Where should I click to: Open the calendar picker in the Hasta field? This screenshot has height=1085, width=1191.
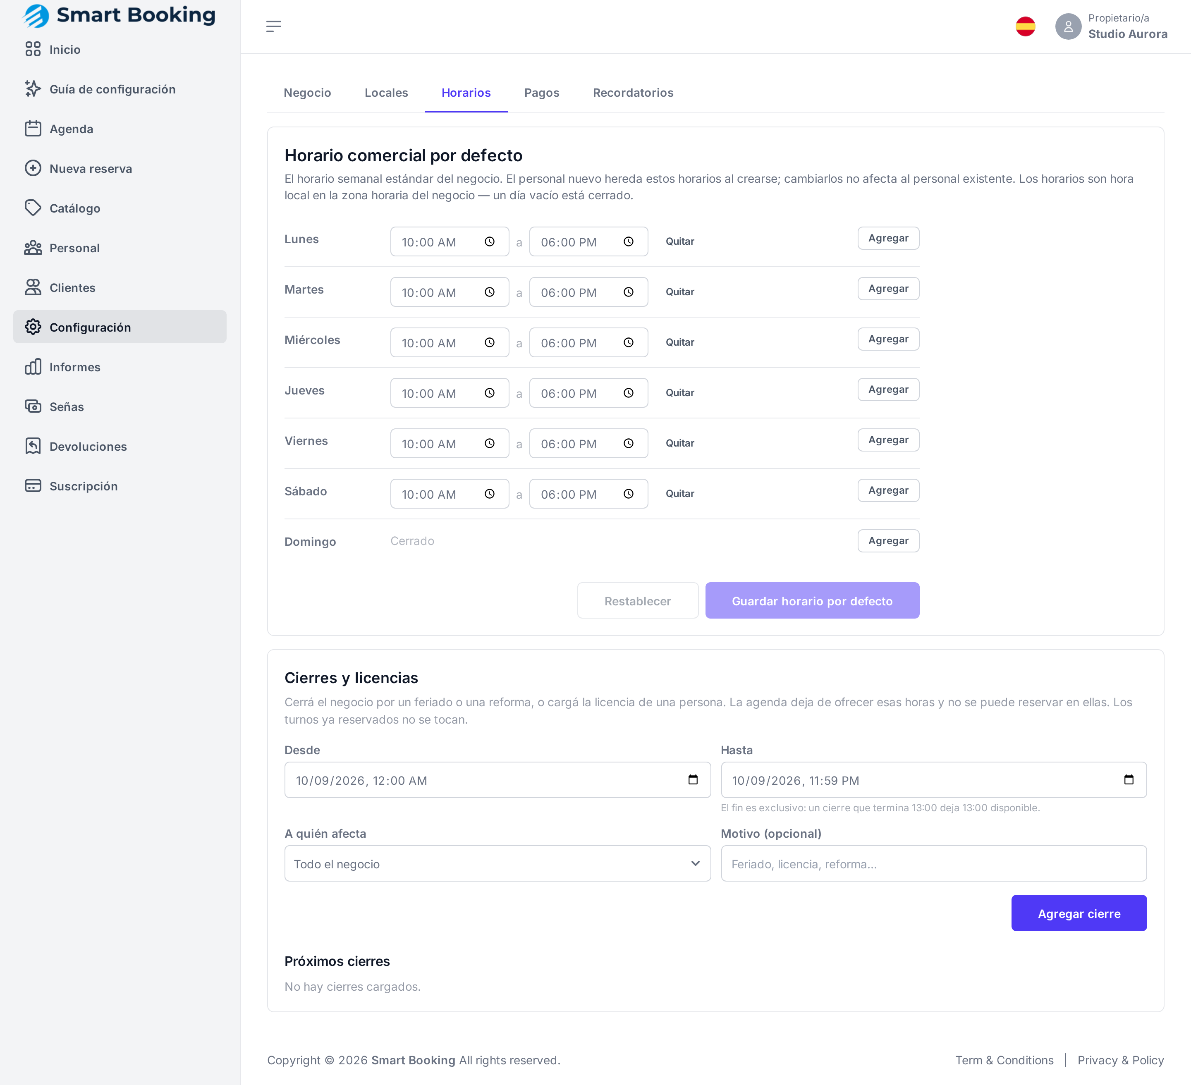click(x=1129, y=780)
